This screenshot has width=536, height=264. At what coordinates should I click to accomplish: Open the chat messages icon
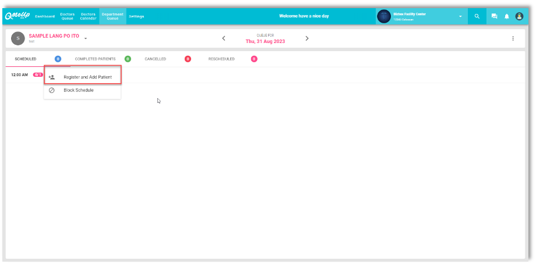tap(494, 16)
